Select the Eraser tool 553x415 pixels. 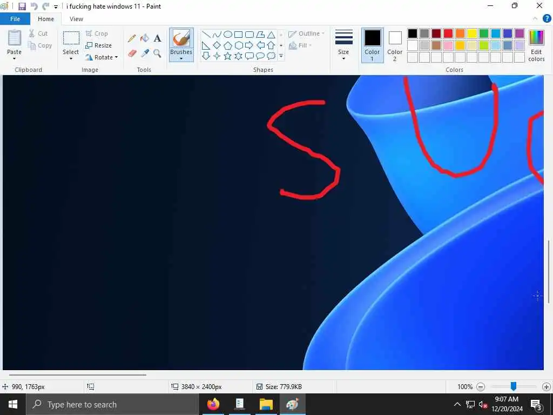(x=132, y=53)
